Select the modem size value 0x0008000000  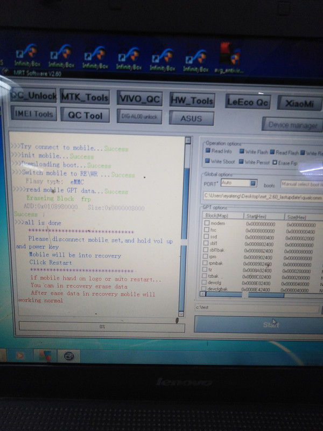coord(301,225)
